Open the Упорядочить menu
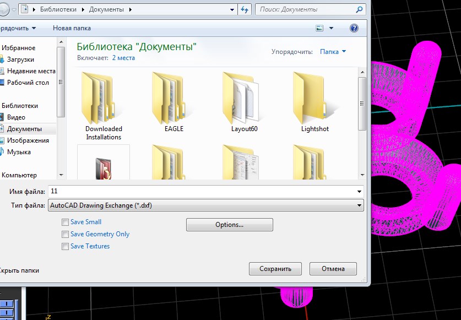This screenshot has width=461, height=320. click(x=18, y=28)
